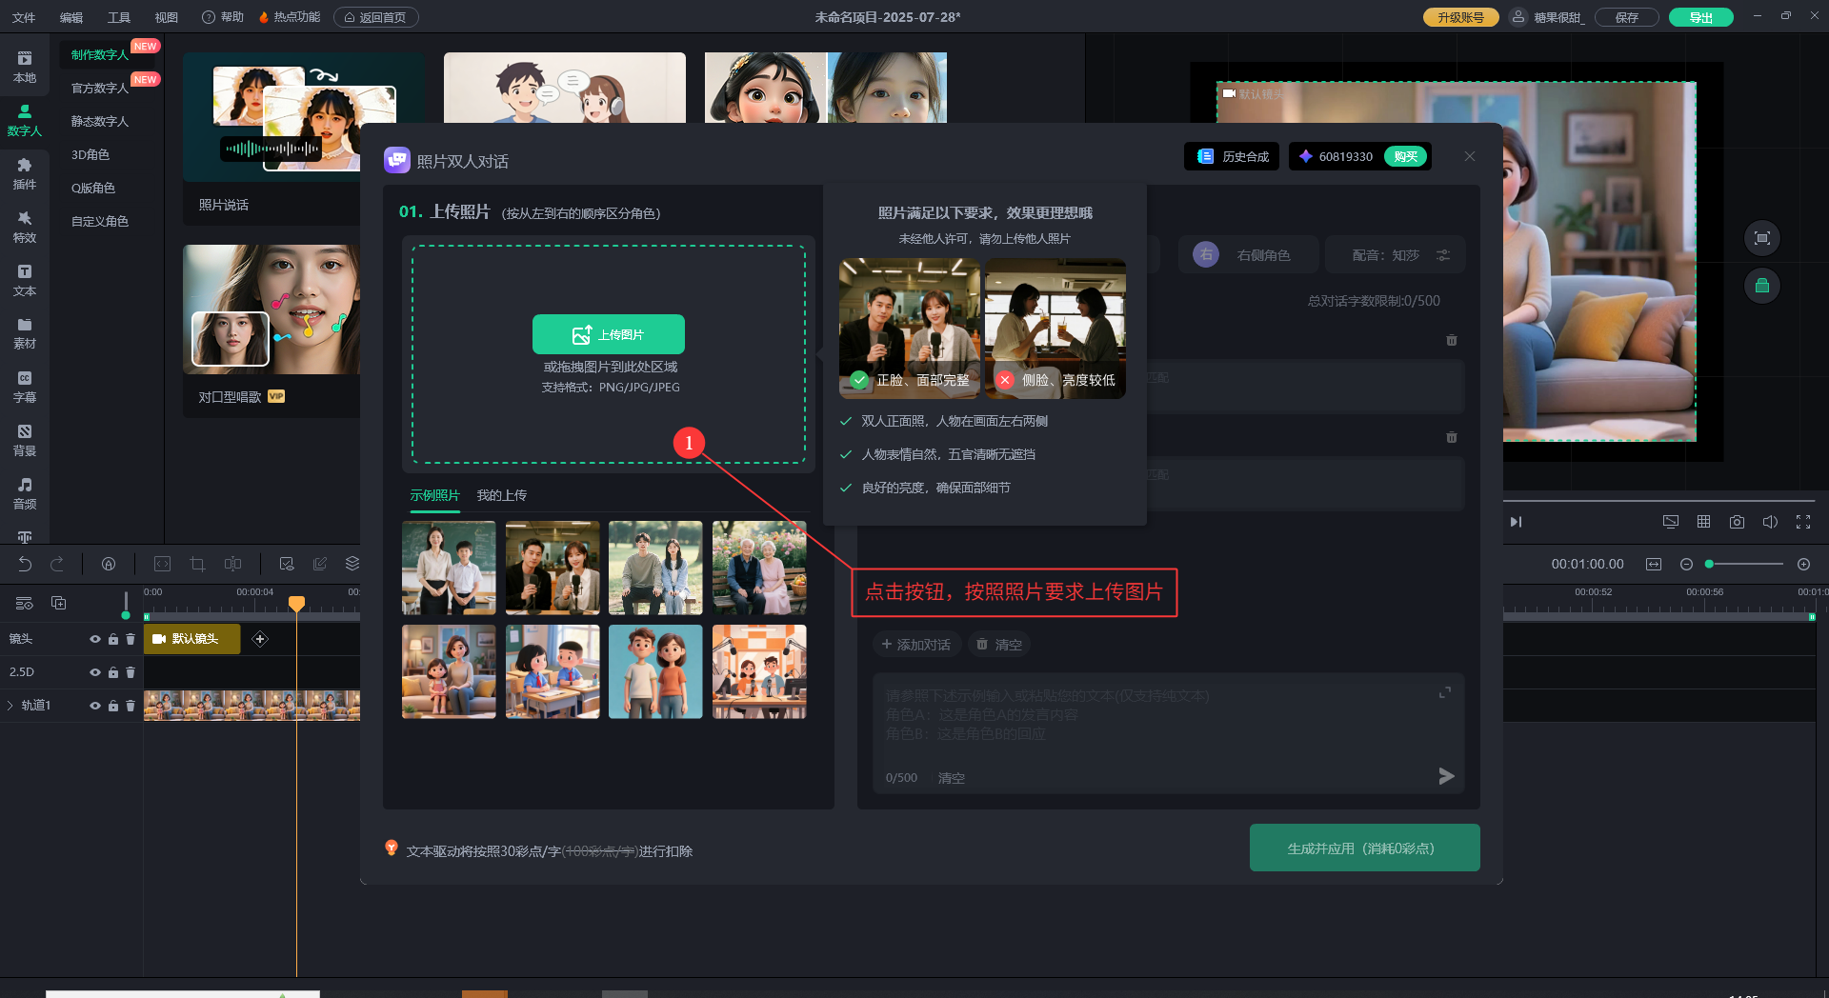
Task: Open the 特效 effects panel
Action: (25, 227)
